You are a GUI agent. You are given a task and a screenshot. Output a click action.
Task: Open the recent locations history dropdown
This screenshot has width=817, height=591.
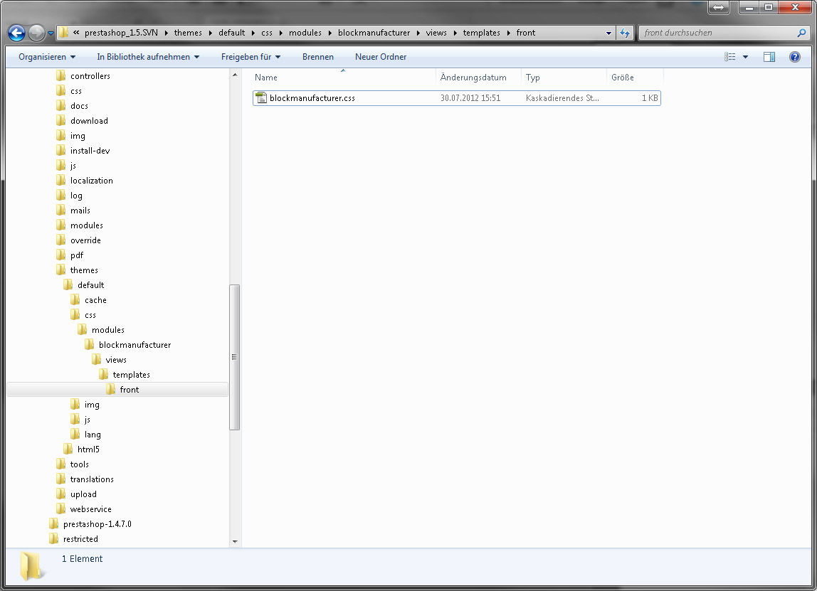coord(51,33)
